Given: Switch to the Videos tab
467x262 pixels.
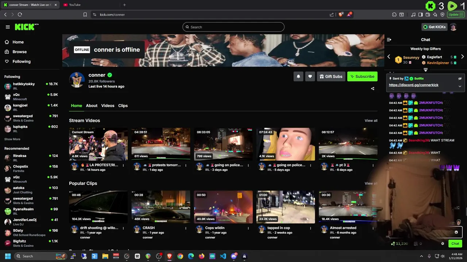Looking at the screenshot, I should [108, 106].
